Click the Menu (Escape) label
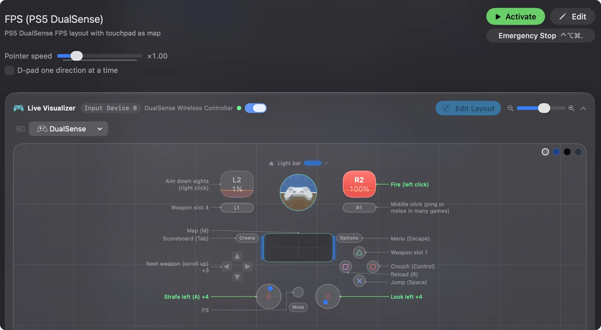 point(410,238)
